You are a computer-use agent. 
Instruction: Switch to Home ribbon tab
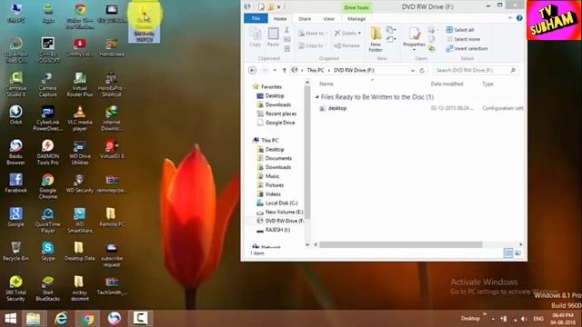coord(280,18)
